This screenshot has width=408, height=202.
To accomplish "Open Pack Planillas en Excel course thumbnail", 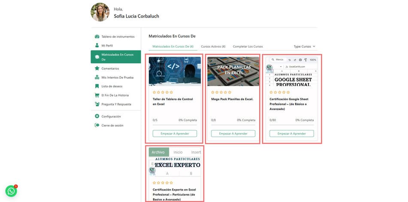I will [233, 71].
